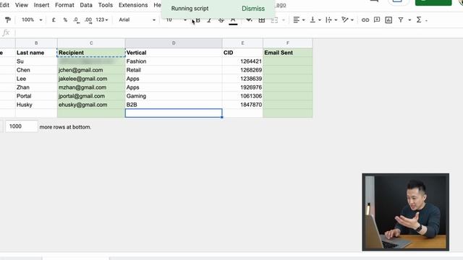The height and width of the screenshot is (260, 463).
Task: Click the insert chart icon
Action: [x=388, y=19]
